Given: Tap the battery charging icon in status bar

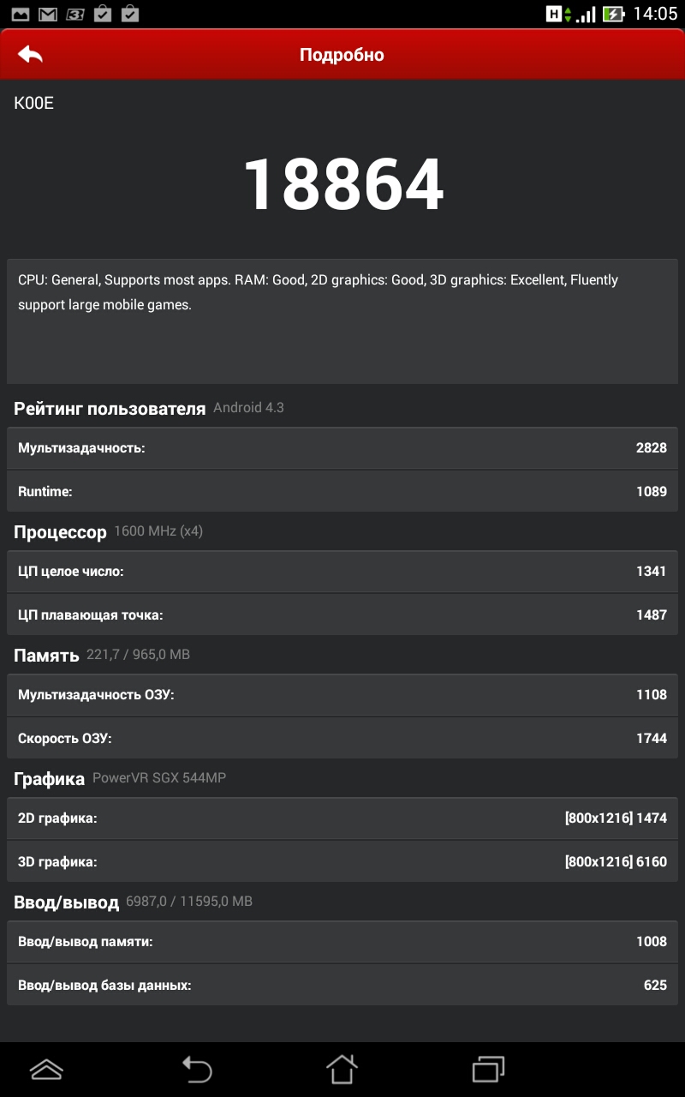Looking at the screenshot, I should [x=613, y=14].
